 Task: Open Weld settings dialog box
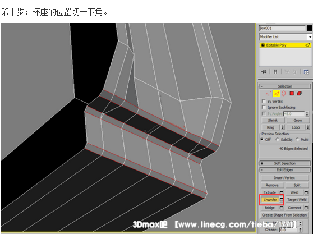(306, 192)
